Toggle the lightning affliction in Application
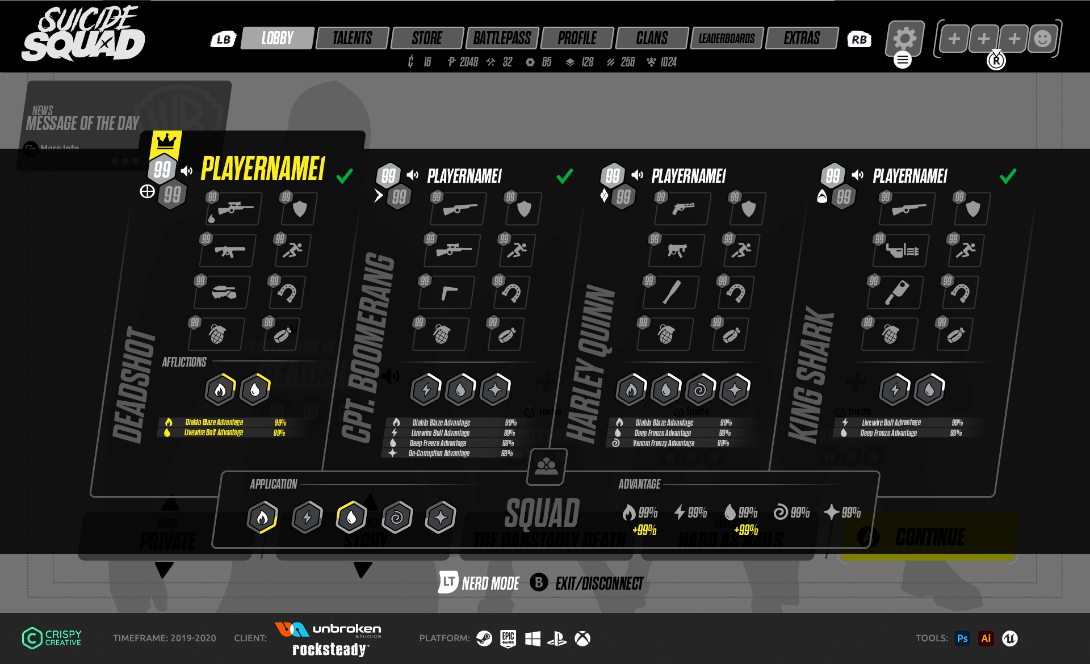 coord(307,517)
